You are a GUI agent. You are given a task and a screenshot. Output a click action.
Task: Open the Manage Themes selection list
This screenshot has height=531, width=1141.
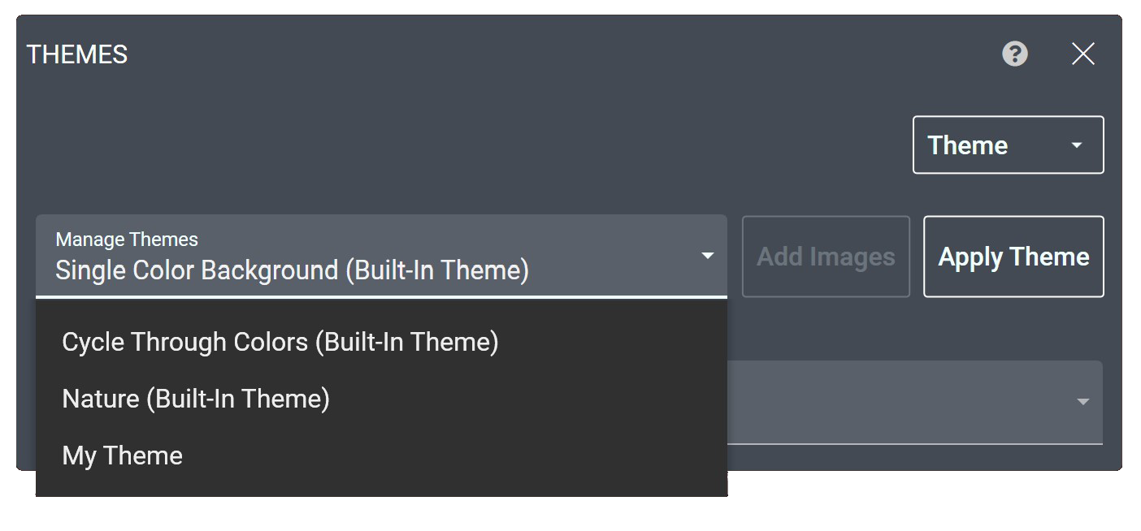(x=382, y=254)
